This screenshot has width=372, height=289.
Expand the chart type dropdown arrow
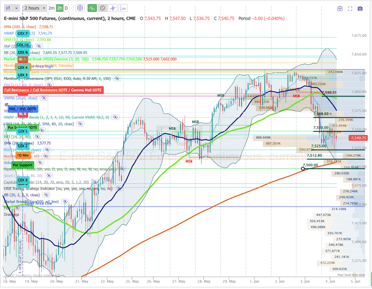(16, 8)
